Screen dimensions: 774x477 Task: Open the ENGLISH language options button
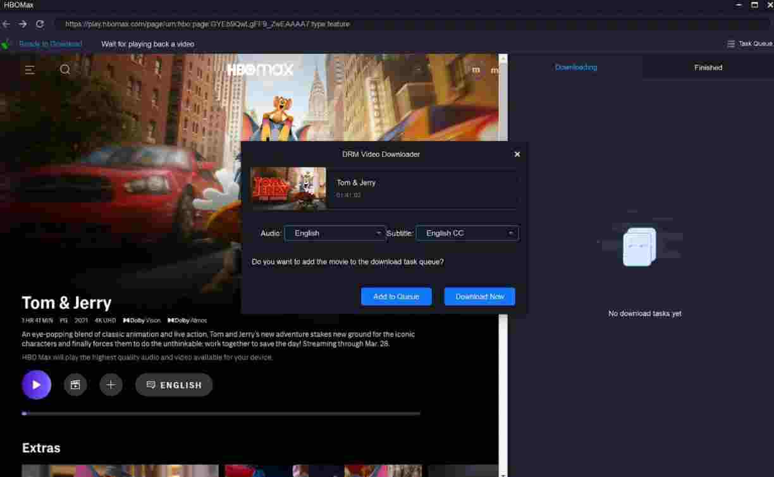[x=174, y=385]
